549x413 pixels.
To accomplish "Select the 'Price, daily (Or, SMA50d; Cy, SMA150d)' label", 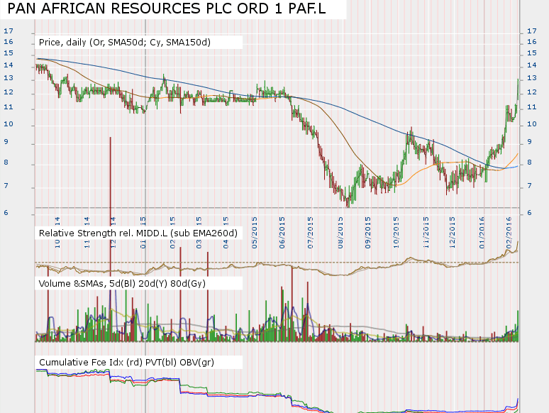I will pos(125,43).
